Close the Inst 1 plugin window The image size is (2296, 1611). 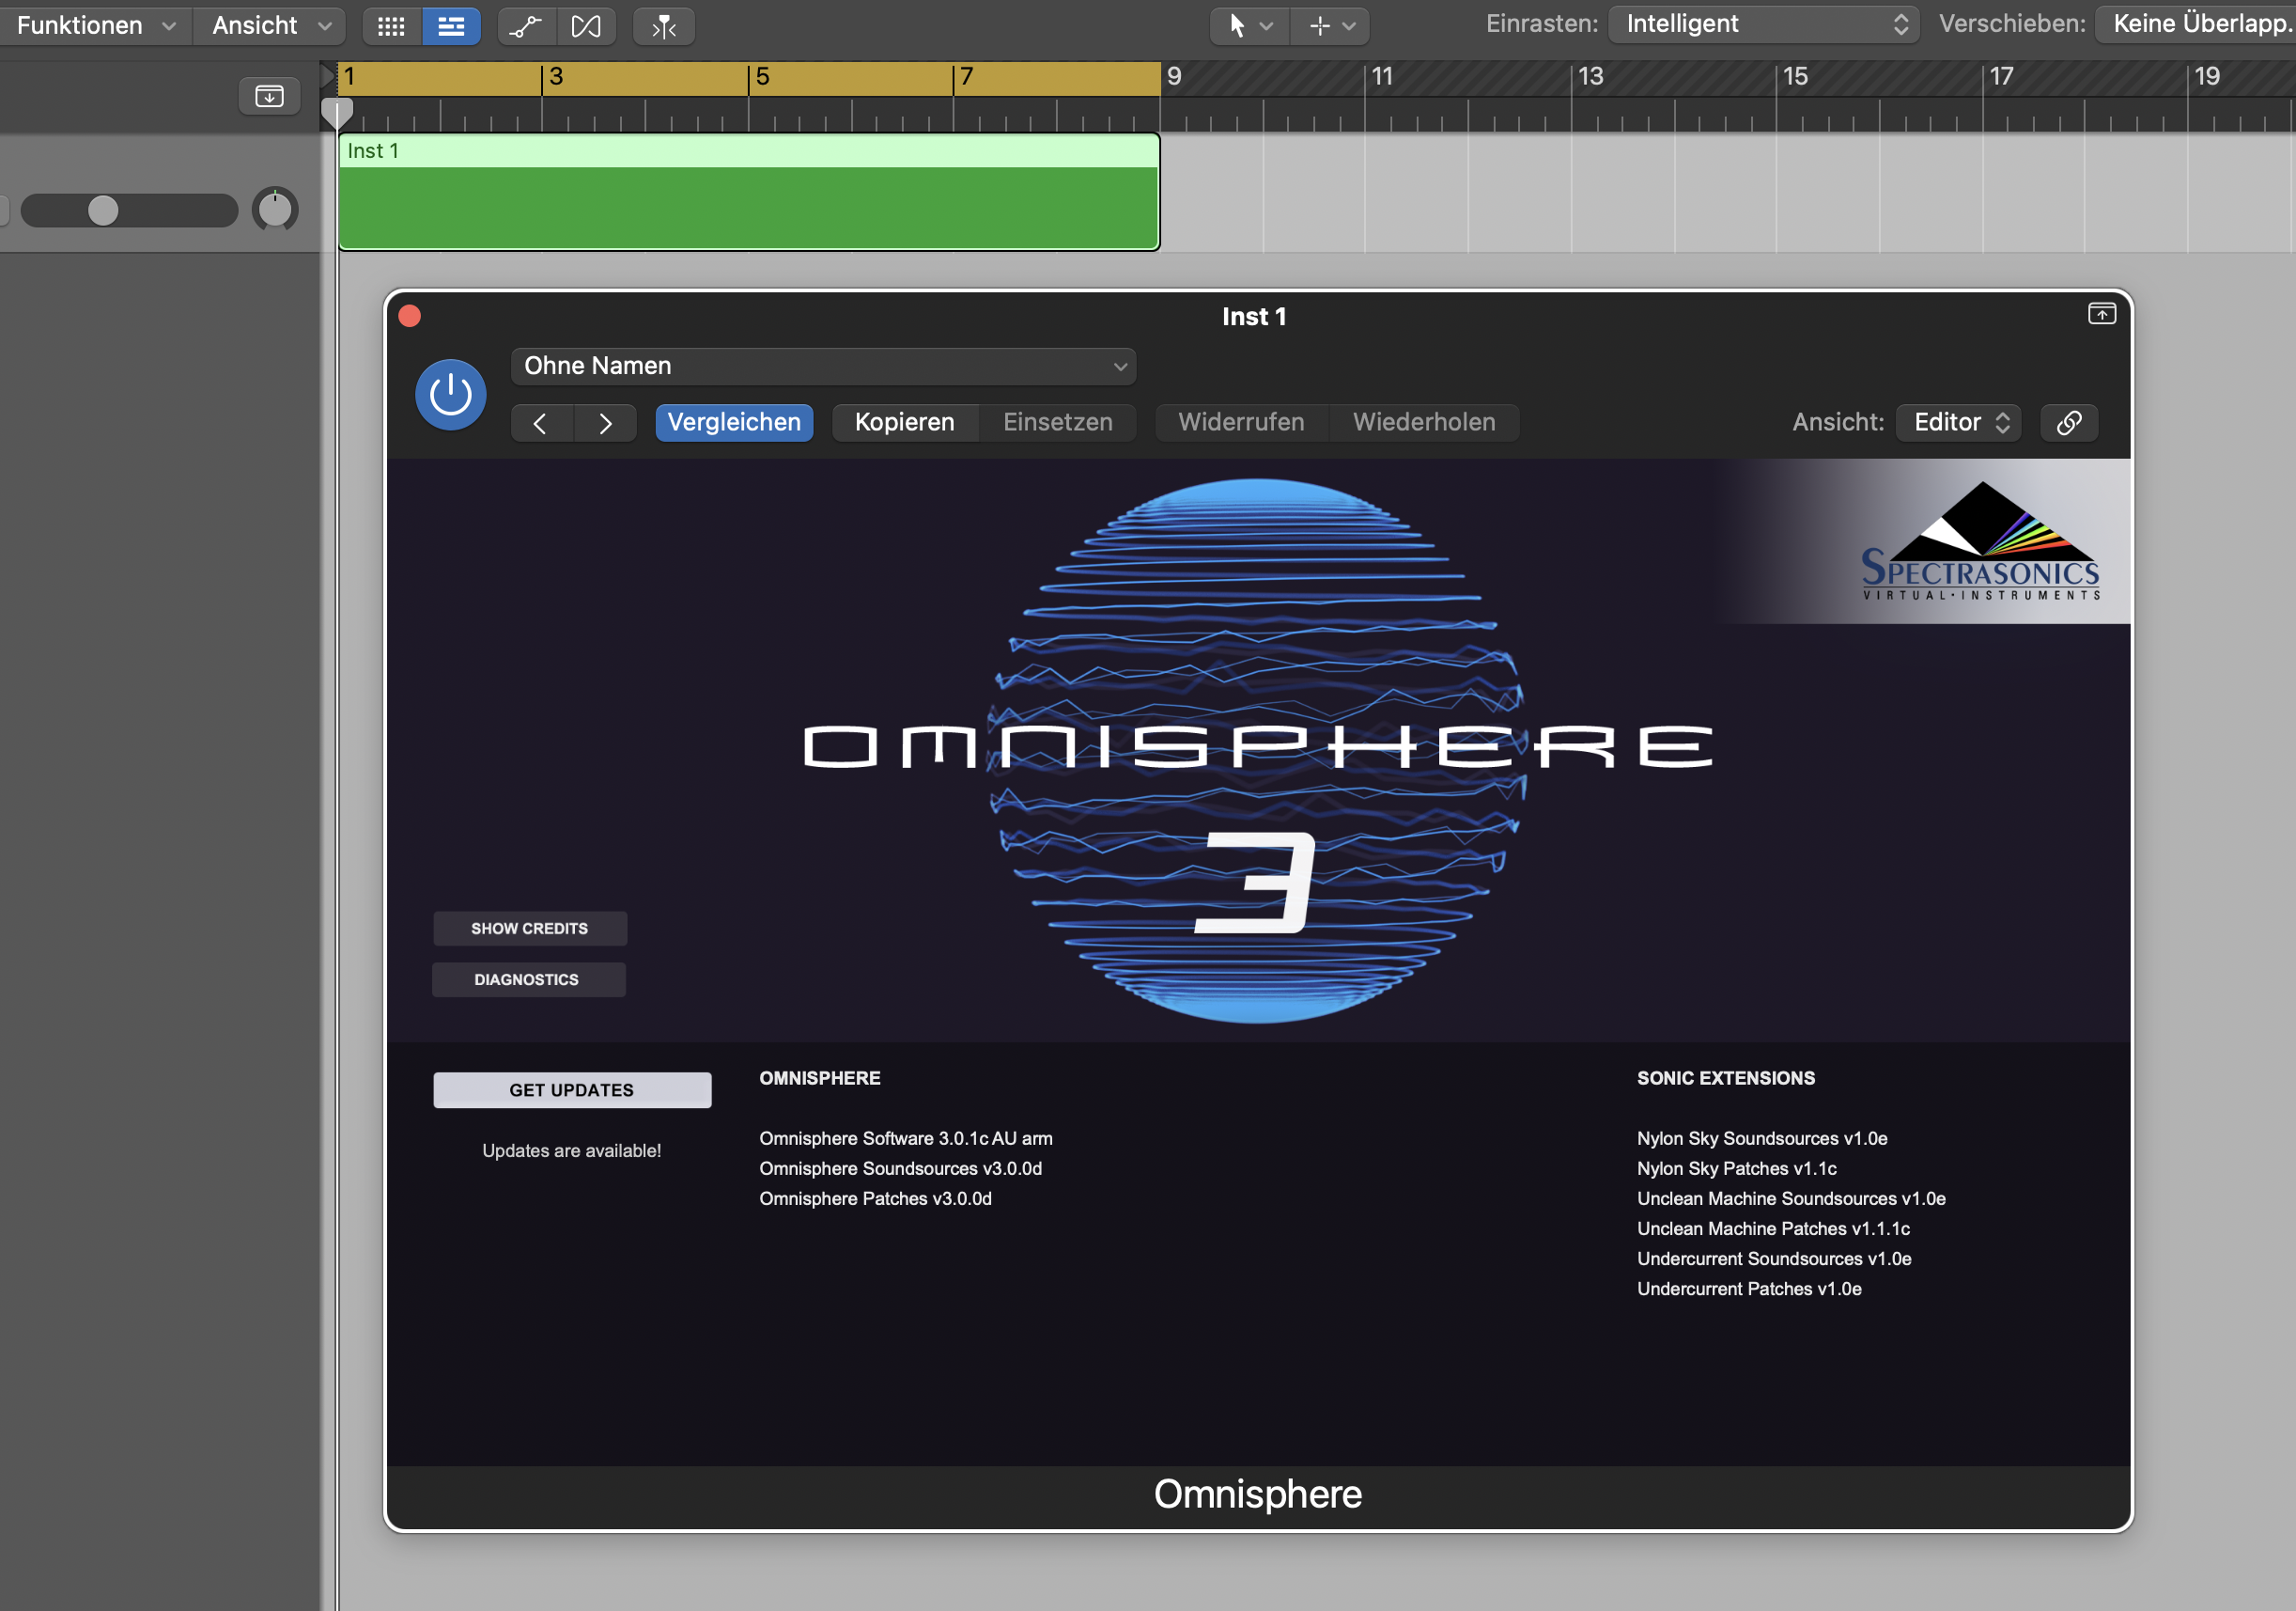pos(410,316)
